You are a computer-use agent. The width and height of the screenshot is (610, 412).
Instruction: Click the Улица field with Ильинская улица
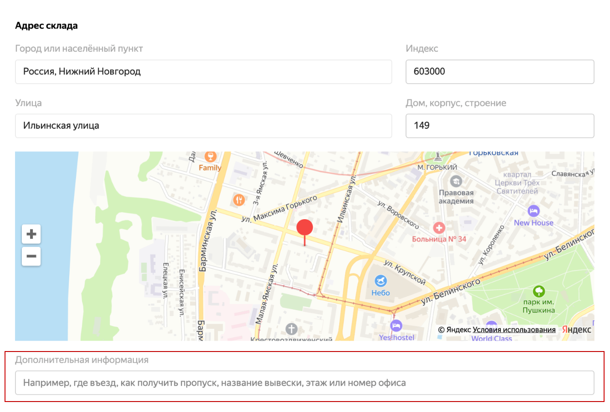tap(203, 126)
